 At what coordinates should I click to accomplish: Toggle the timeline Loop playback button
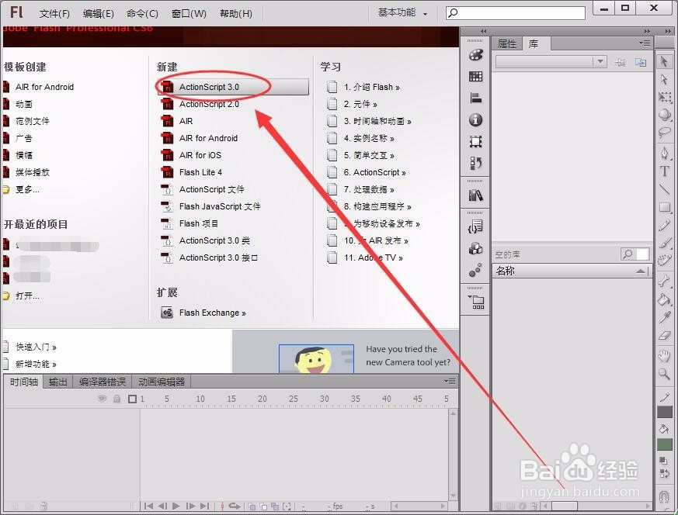tap(235, 506)
